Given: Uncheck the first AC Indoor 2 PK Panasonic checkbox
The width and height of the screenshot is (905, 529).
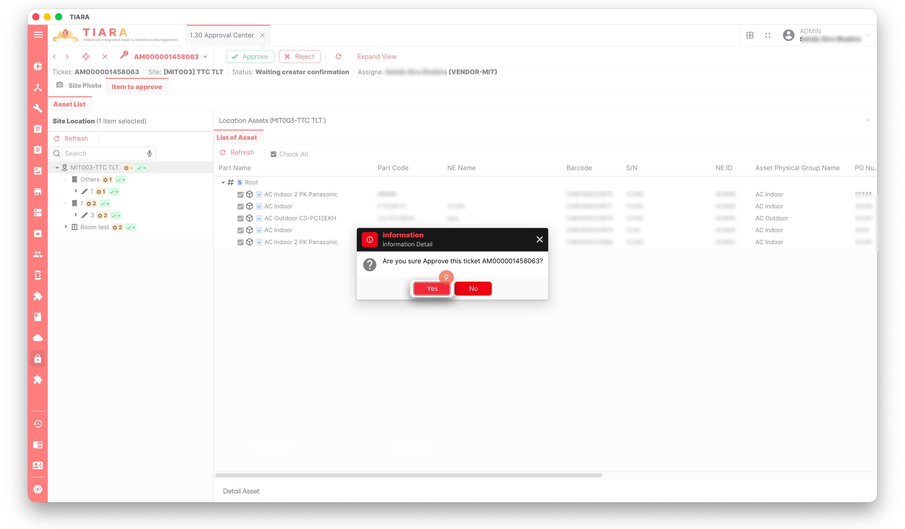Looking at the screenshot, I should [x=240, y=194].
